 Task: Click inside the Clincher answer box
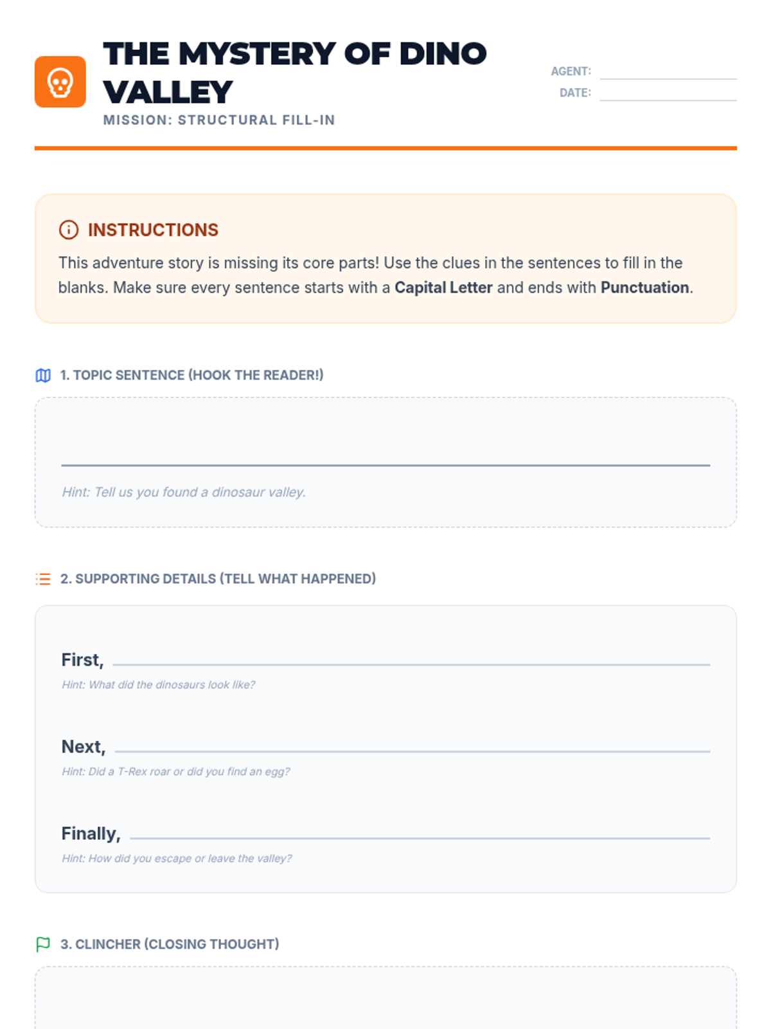click(x=385, y=1000)
